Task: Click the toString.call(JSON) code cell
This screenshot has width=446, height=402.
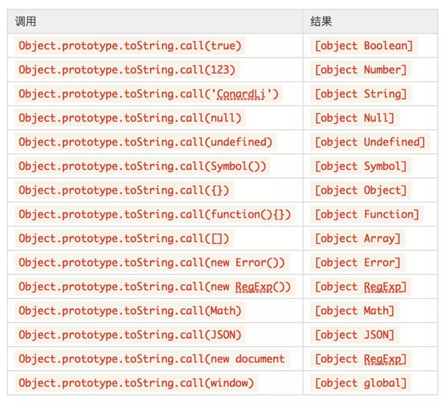Action: coord(130,335)
